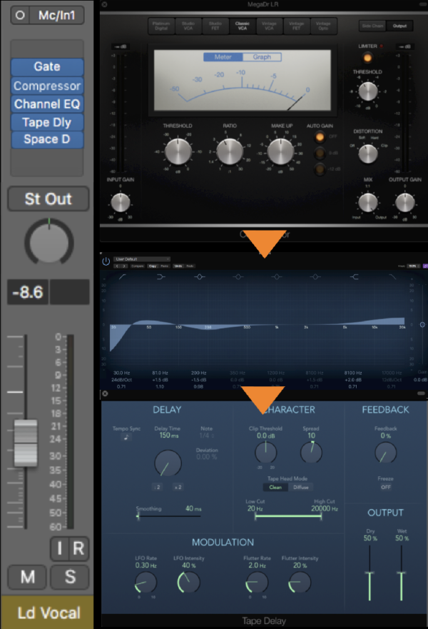Toggle the 1200 Hz parametric band icon
Image resolution: width=428 pixels, height=629 pixels.
[277, 277]
